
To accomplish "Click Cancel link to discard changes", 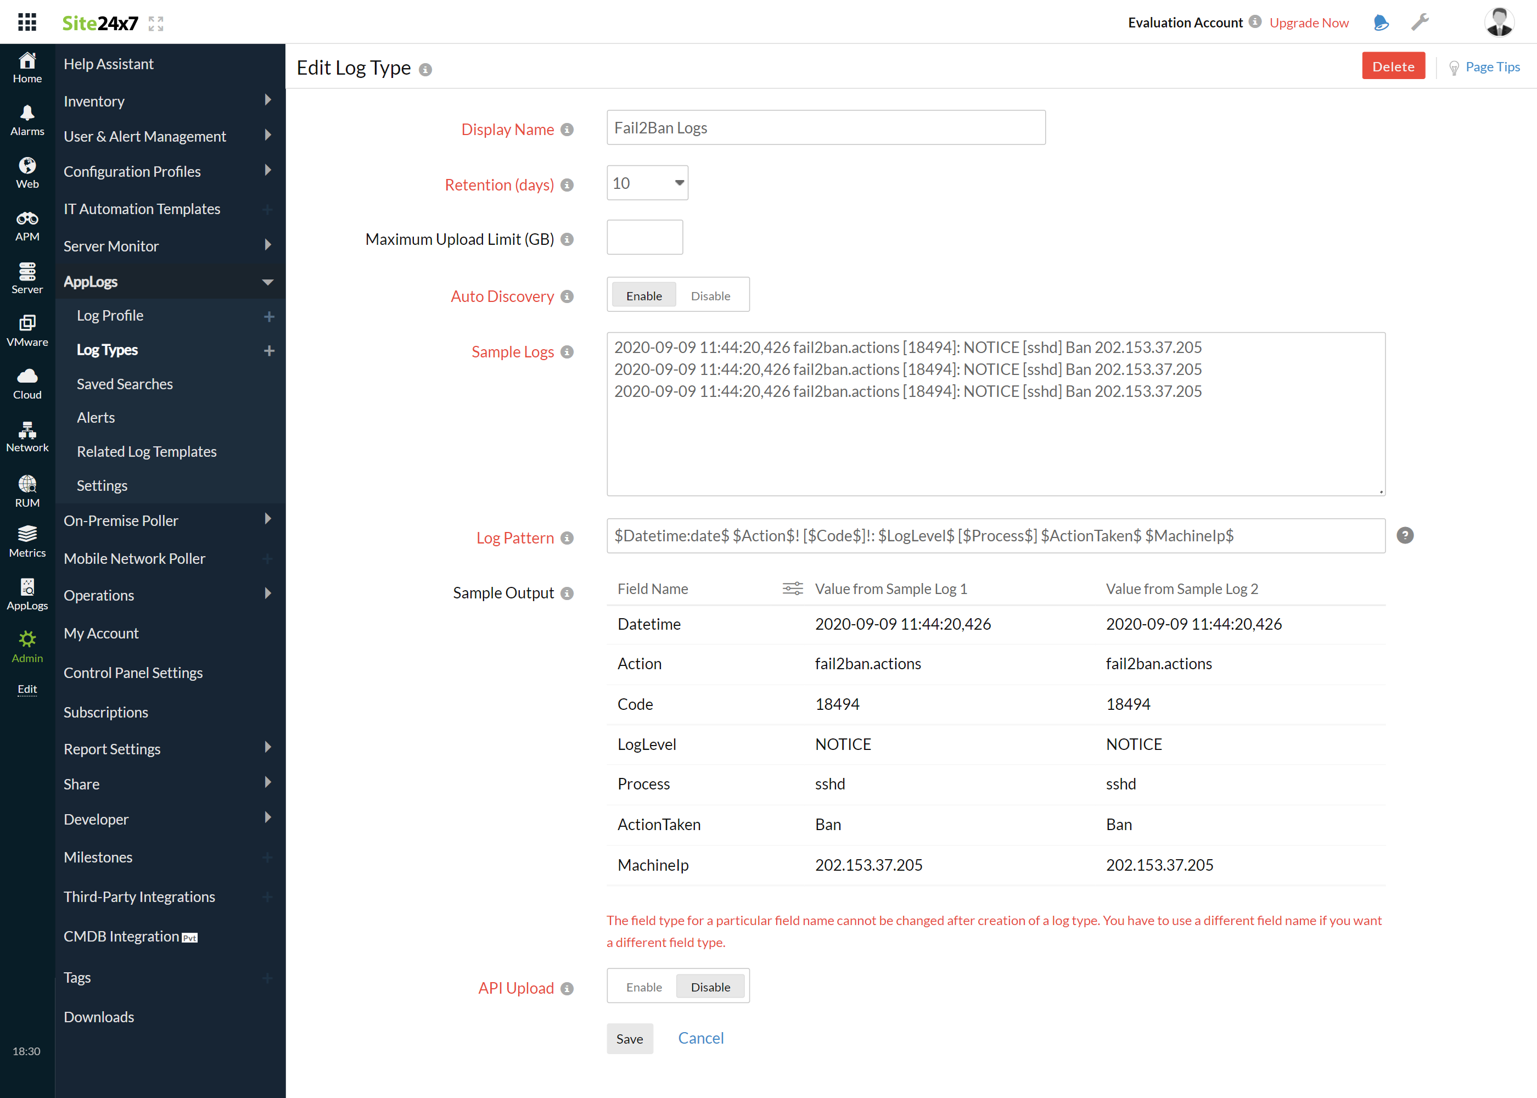I will tap(701, 1038).
